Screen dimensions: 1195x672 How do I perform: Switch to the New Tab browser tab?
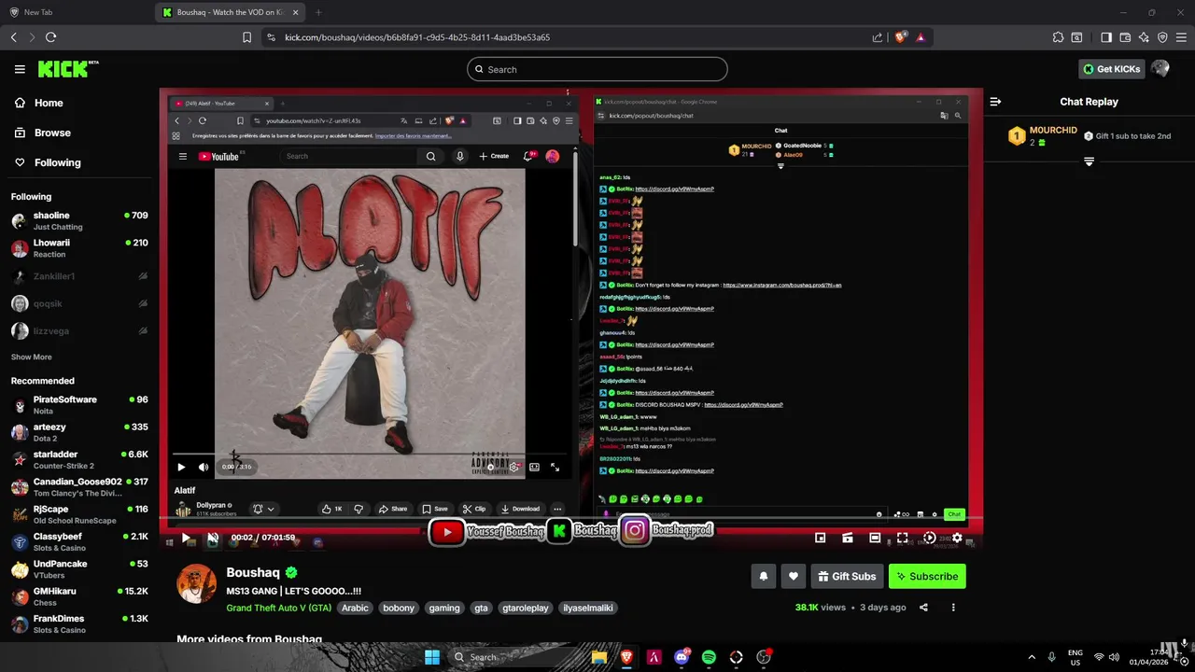point(75,12)
